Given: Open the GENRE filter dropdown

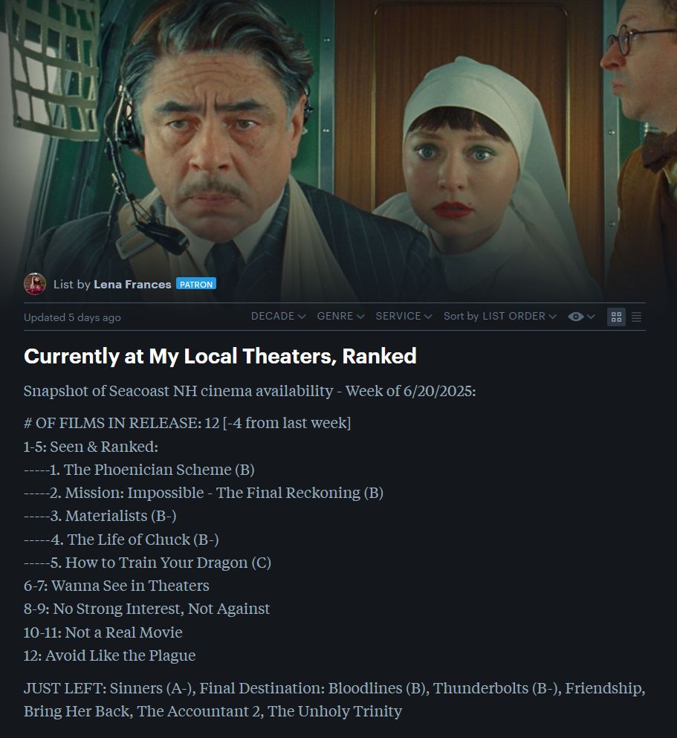Looking at the screenshot, I should coord(340,317).
